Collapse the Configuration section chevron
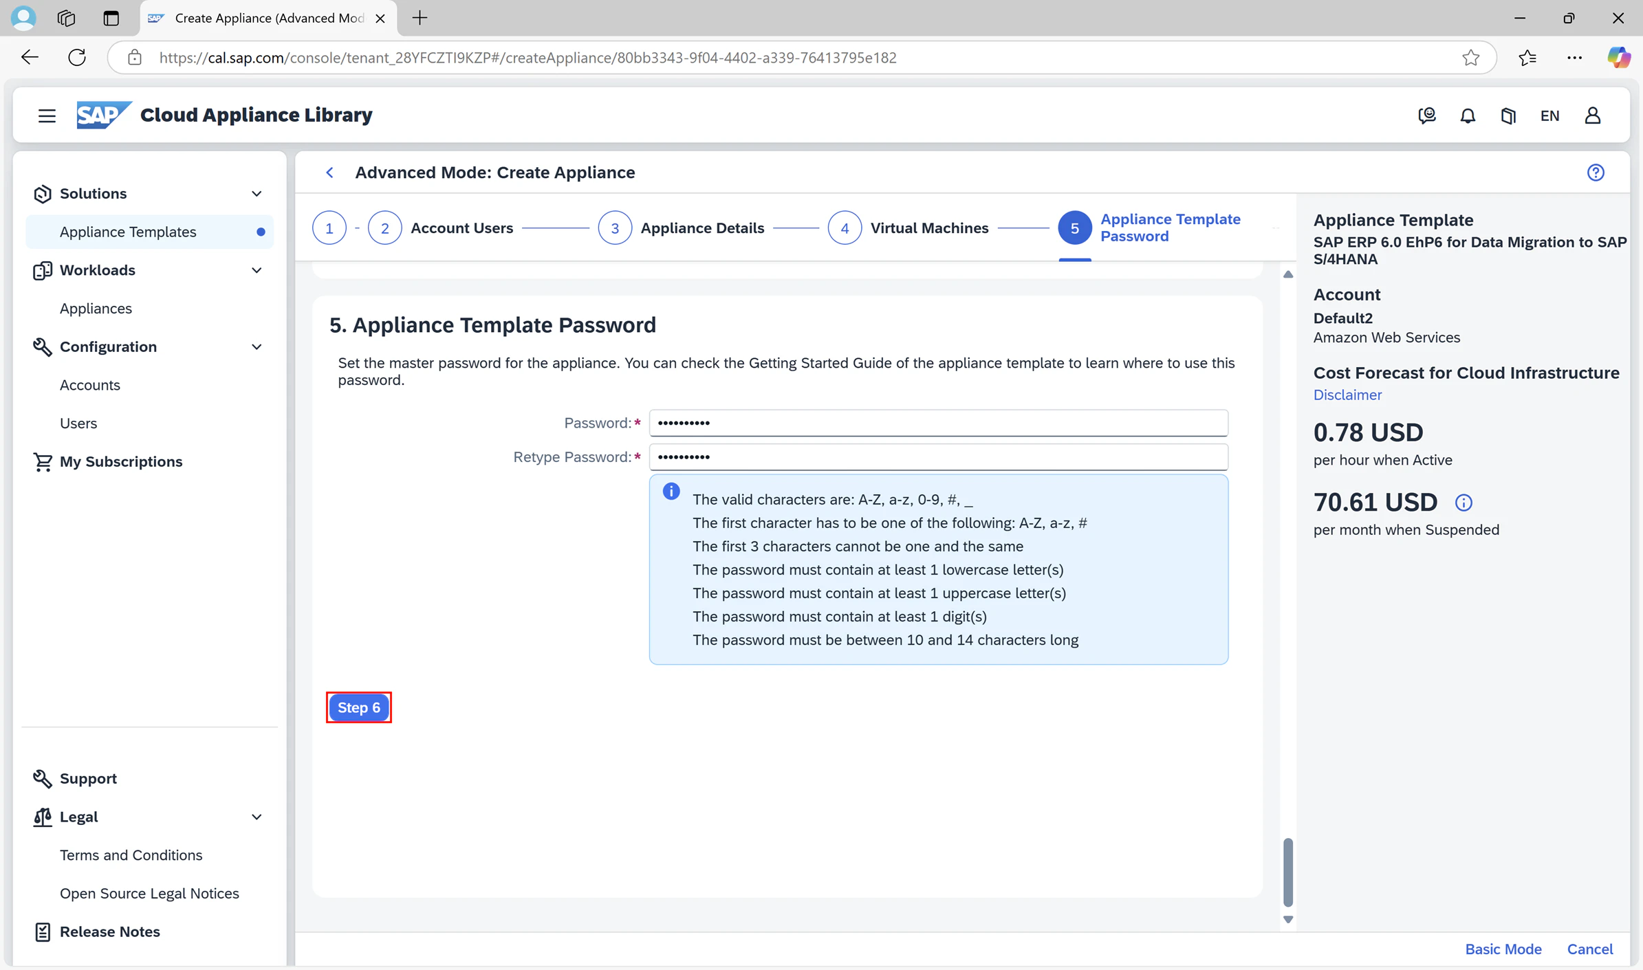Screen dimensions: 1643x970 point(257,347)
